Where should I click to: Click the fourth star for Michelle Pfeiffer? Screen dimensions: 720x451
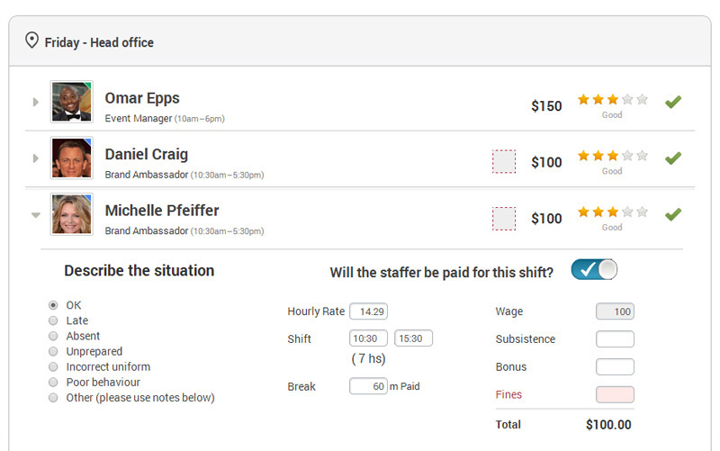627,212
